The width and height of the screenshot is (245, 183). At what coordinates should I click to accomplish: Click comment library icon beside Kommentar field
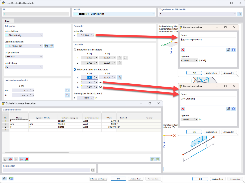pos(93,170)
